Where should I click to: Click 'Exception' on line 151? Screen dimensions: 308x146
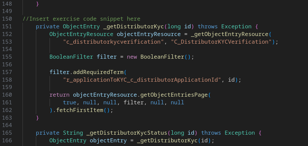pyautogui.click(x=236, y=26)
